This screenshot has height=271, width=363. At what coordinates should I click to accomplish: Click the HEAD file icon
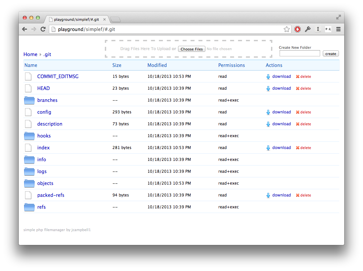pyautogui.click(x=28, y=88)
